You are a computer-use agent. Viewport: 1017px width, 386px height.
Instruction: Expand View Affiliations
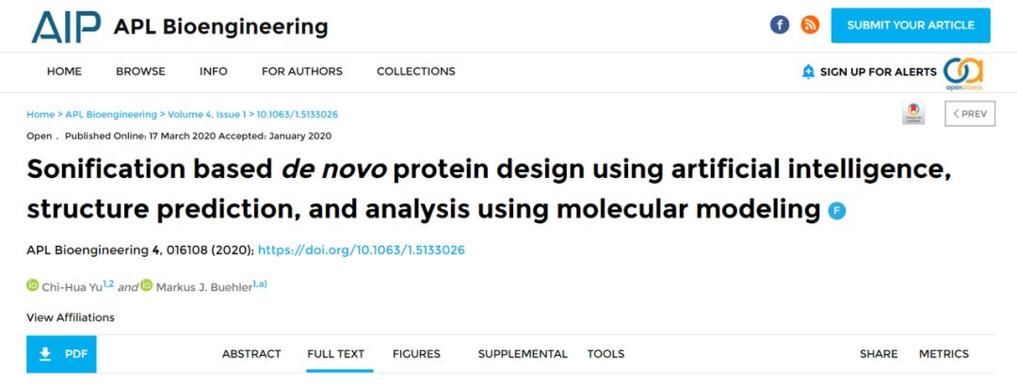[x=71, y=317]
